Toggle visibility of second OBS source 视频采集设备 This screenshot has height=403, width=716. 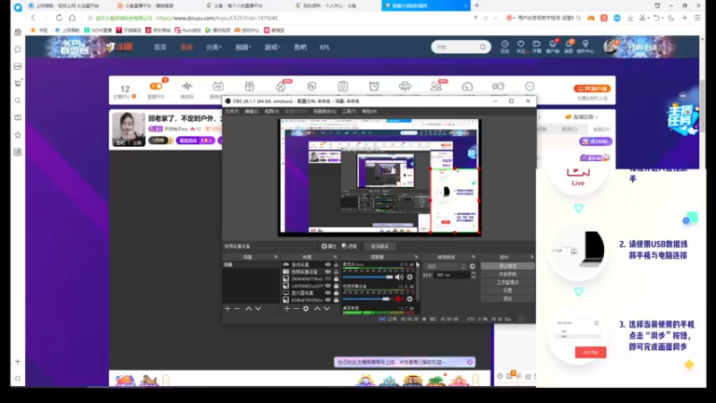click(x=328, y=271)
